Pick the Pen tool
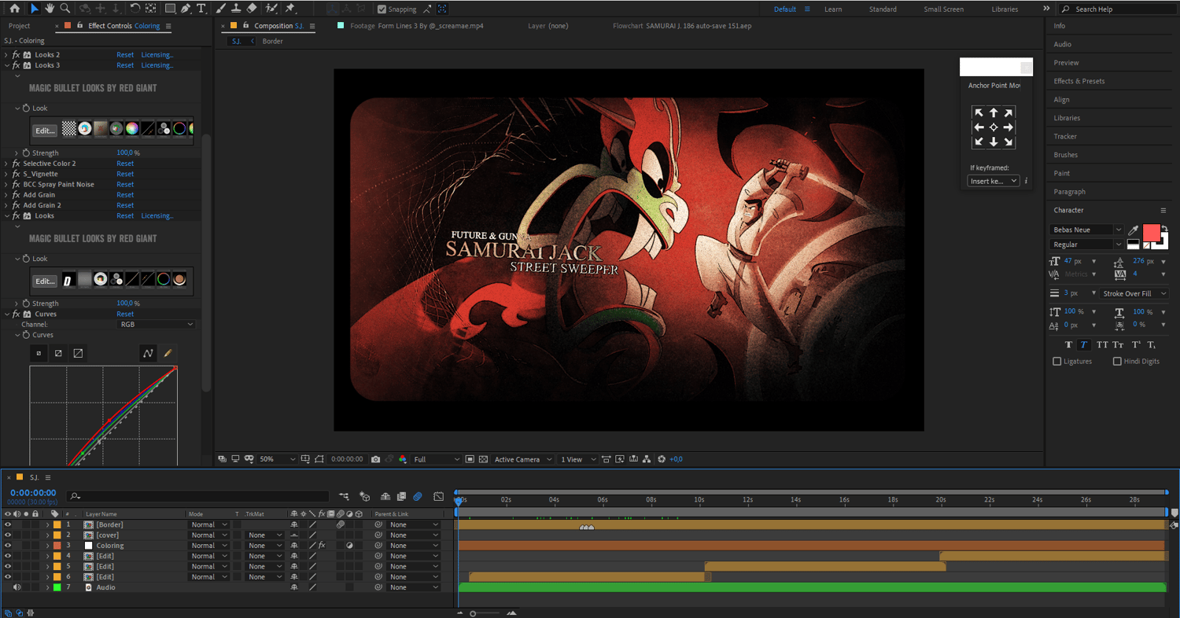 186,9
